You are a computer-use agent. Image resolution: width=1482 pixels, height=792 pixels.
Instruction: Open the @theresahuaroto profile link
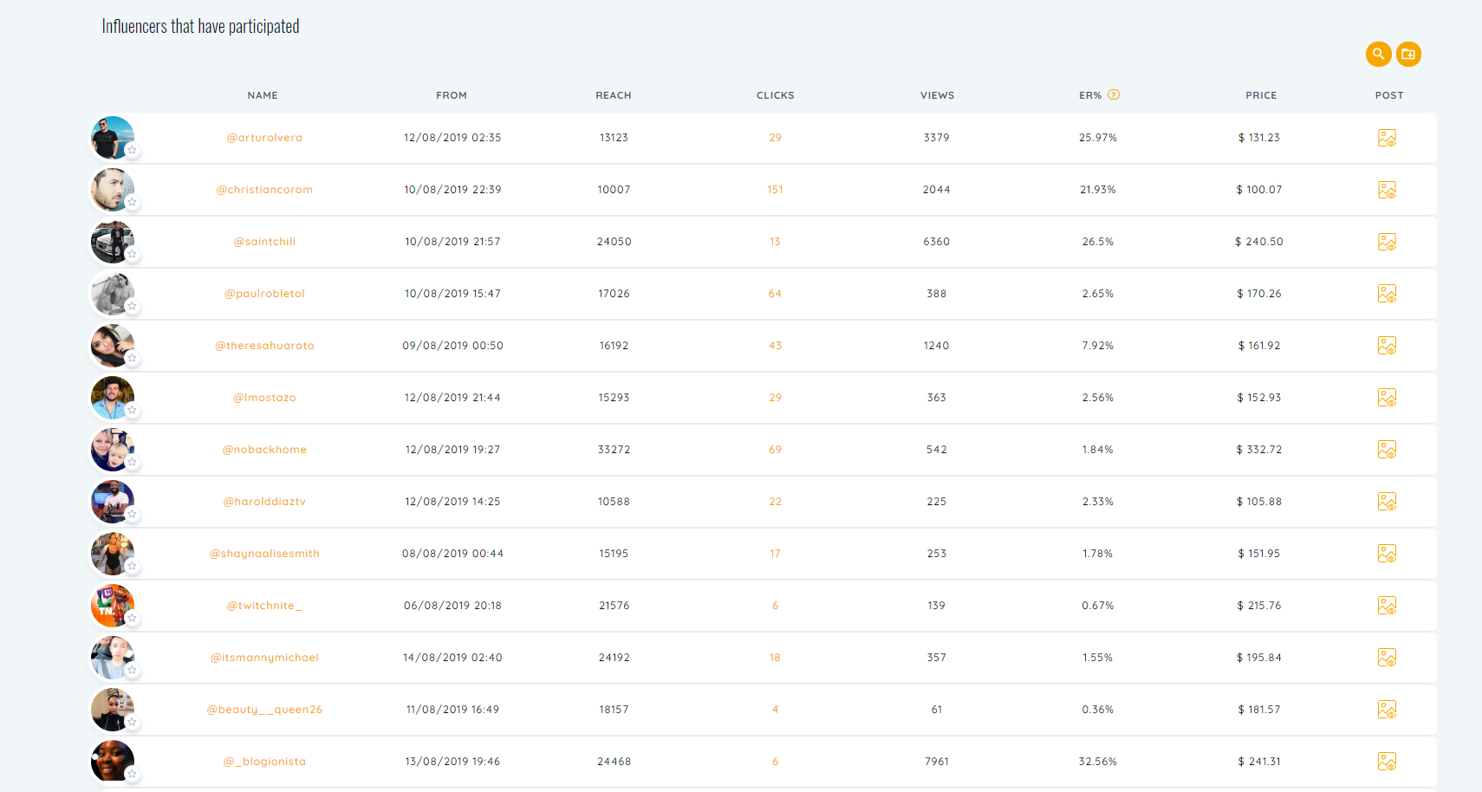pyautogui.click(x=264, y=346)
